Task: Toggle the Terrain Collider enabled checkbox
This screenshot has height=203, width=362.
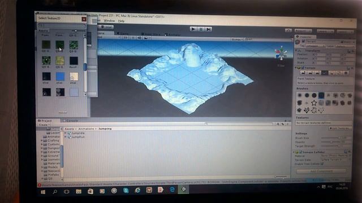Action: [300, 152]
